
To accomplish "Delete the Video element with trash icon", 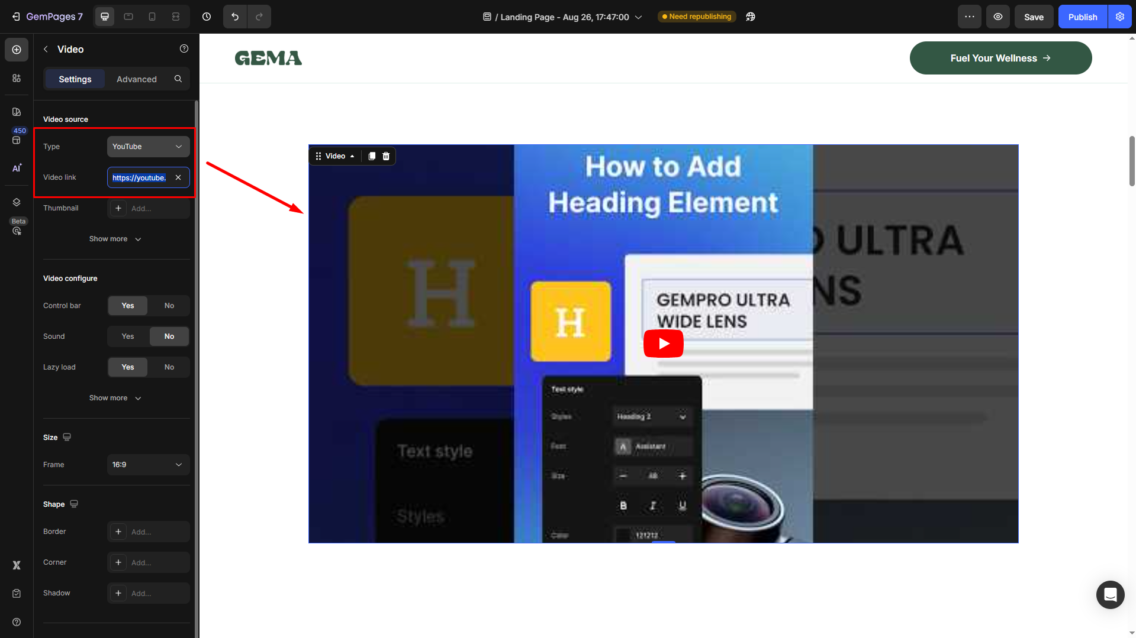I will [x=386, y=156].
